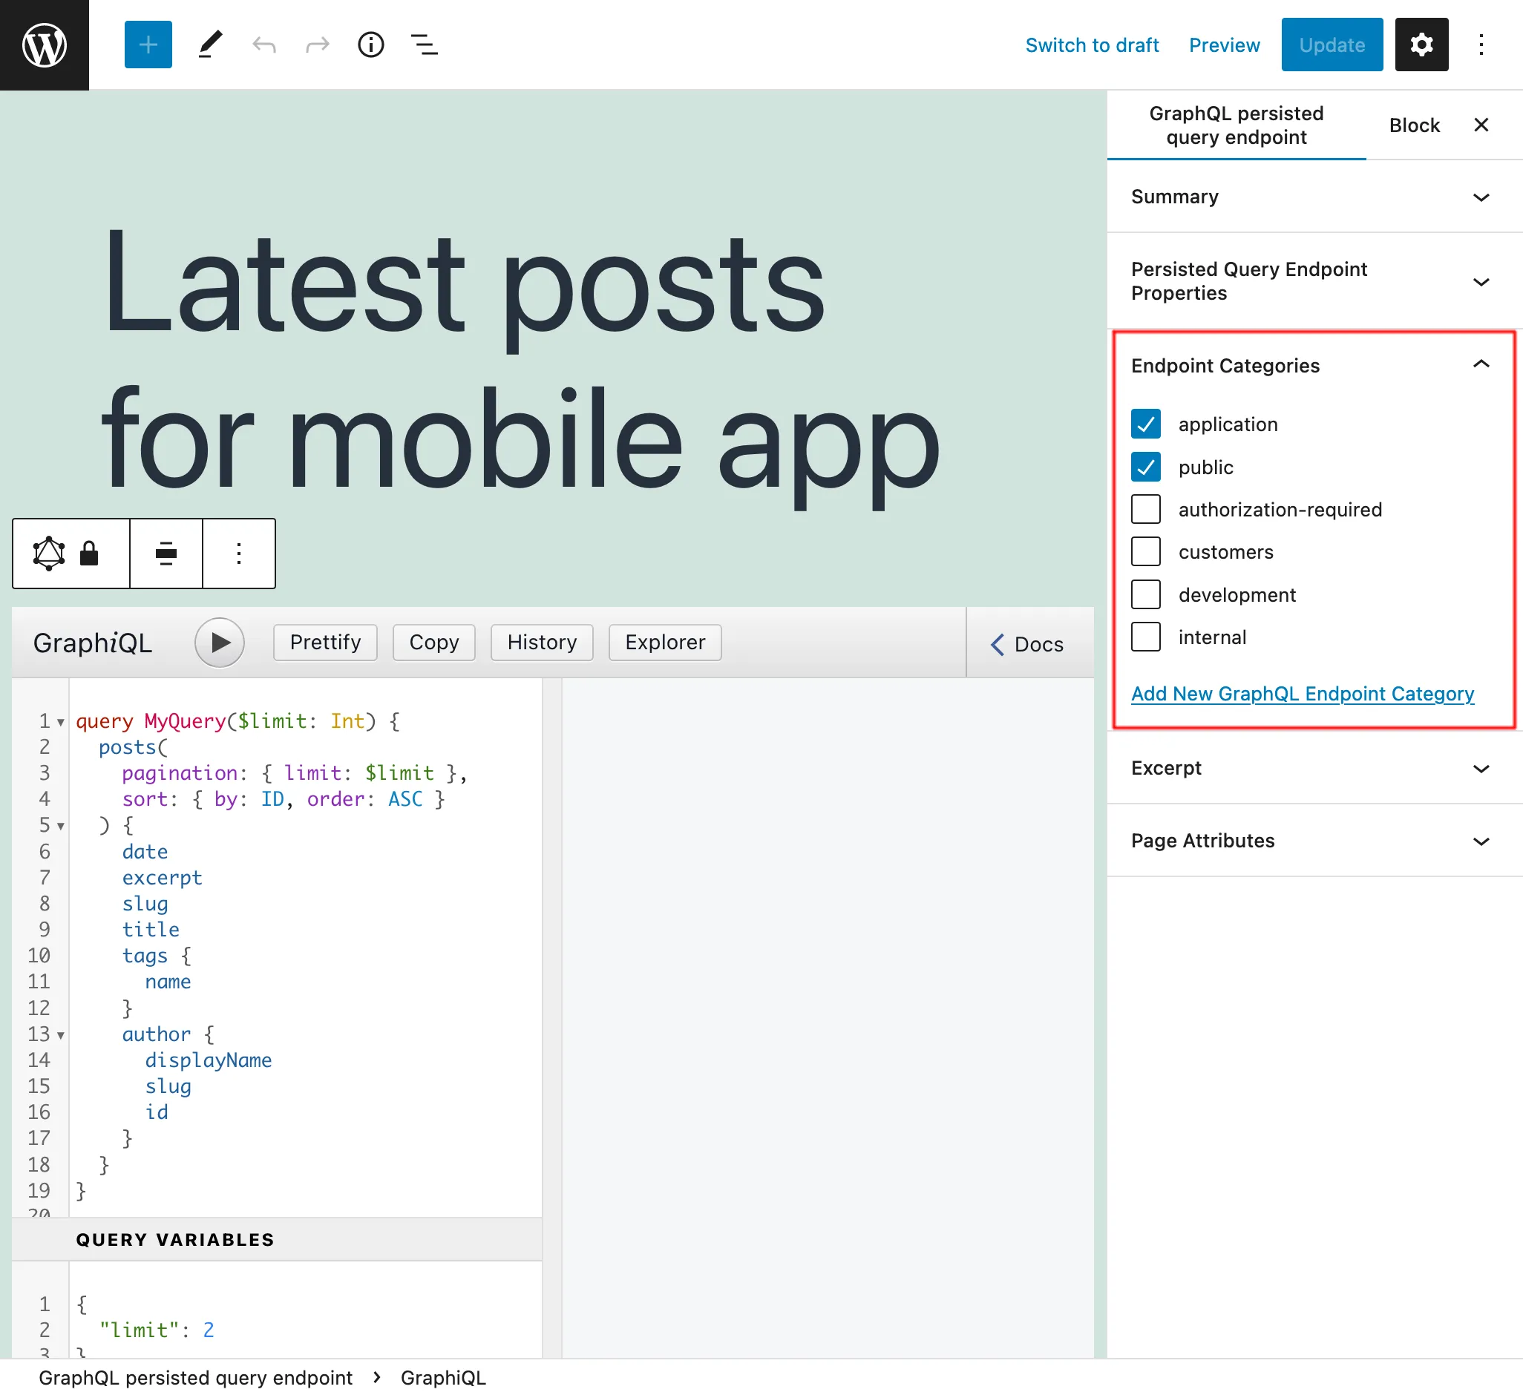Click the query MyQuery definition line

pyautogui.click(x=238, y=722)
